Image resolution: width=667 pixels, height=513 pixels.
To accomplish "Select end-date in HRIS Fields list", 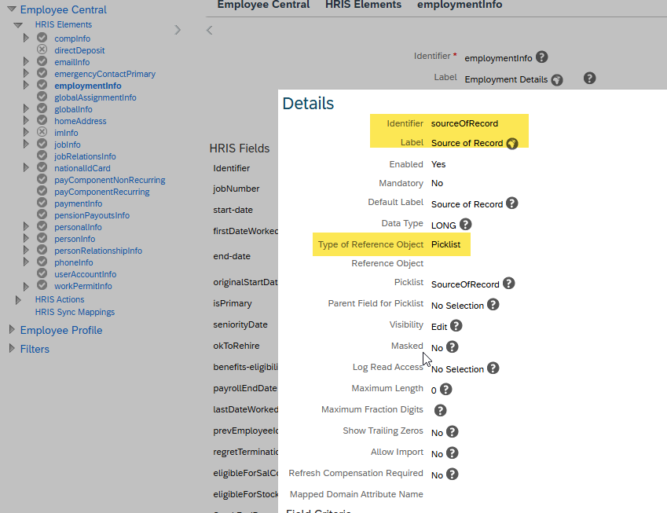I will (232, 256).
